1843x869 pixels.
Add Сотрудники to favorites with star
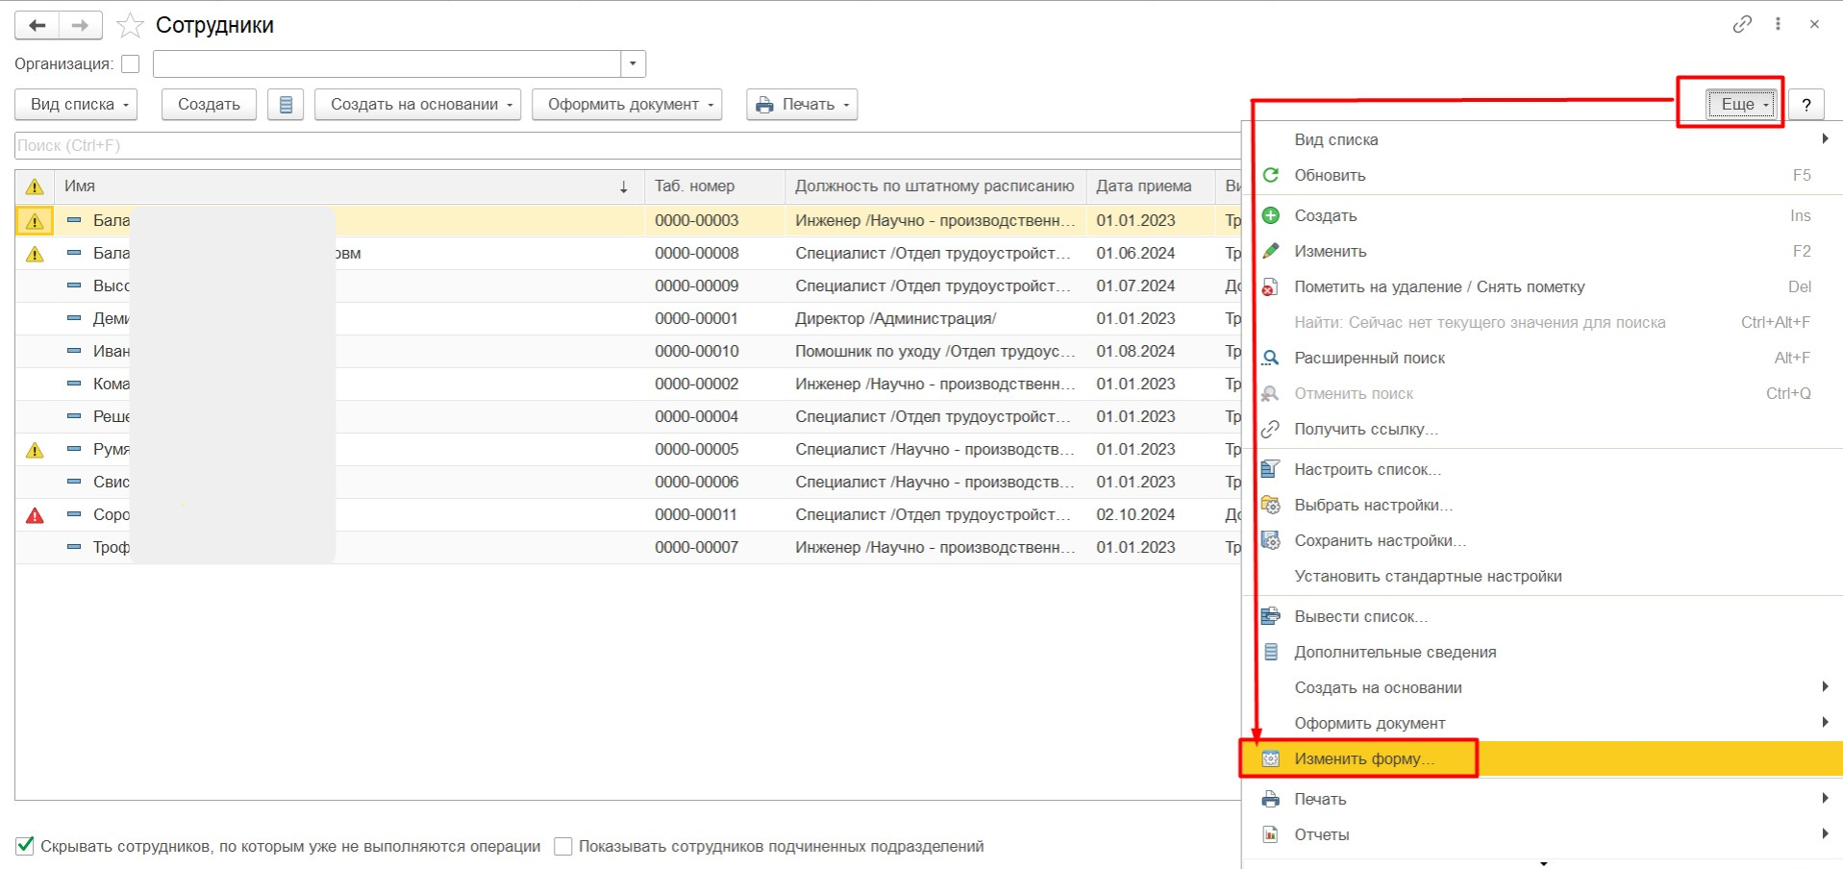pos(130,26)
